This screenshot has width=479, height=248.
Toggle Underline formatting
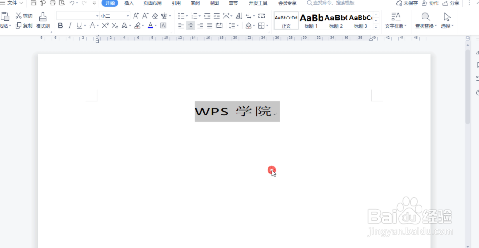pos(79,26)
